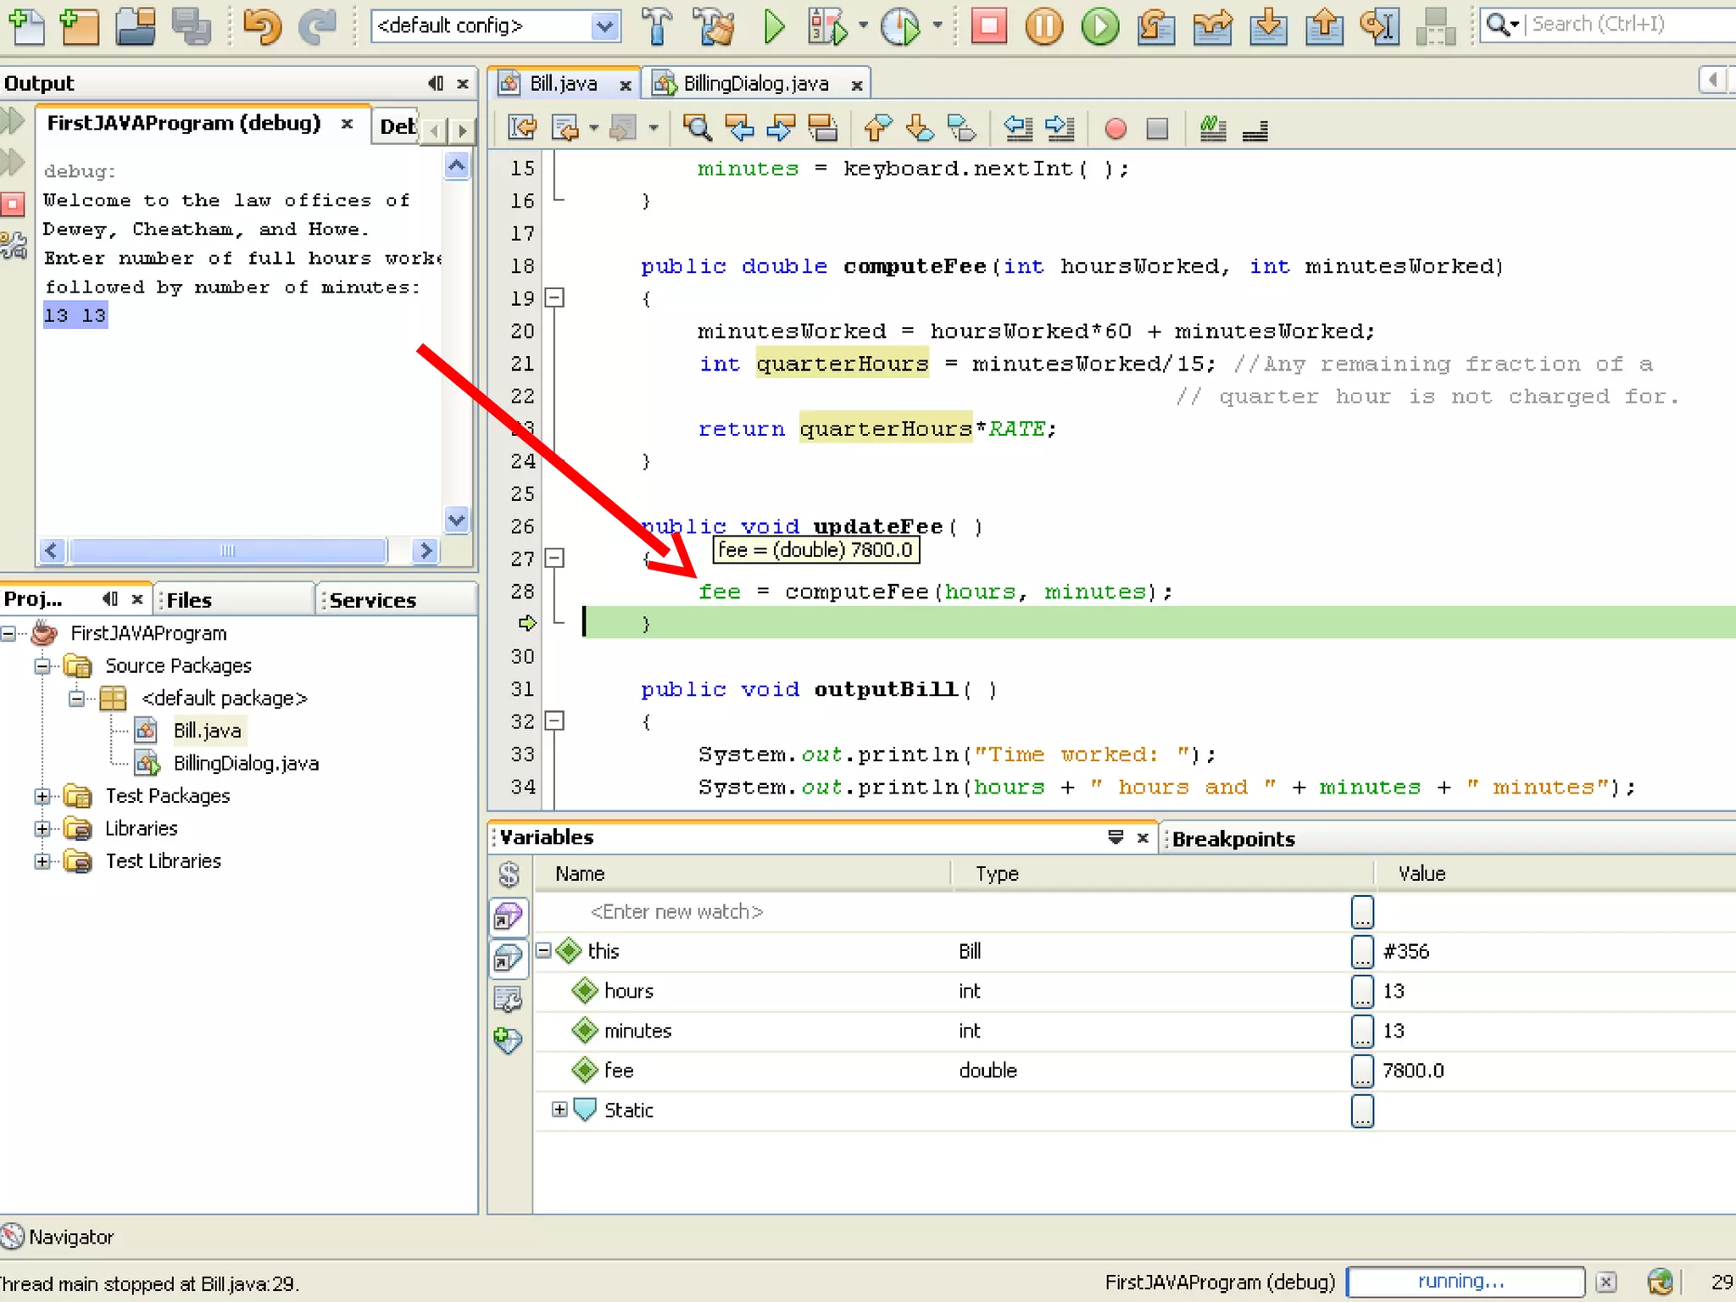
Task: Open the default config dropdown
Action: (604, 25)
